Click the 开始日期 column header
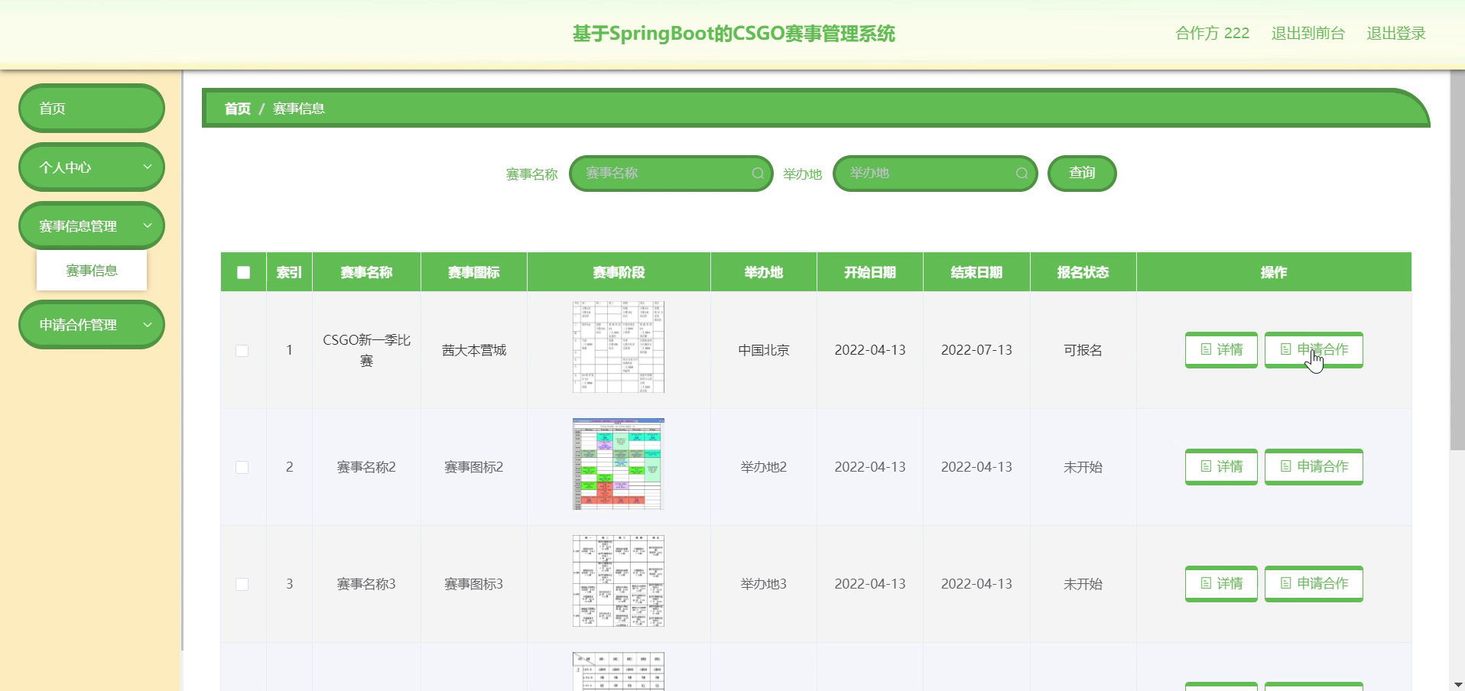Viewport: 1465px width, 691px height. click(x=869, y=272)
